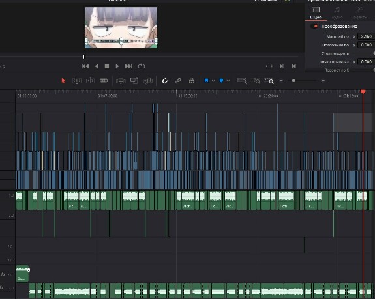This screenshot has width=375, height=299.
Task: Open the marker color dropdown arrow
Action: 228,81
